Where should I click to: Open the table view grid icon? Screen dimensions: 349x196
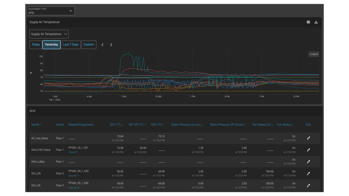point(308,22)
